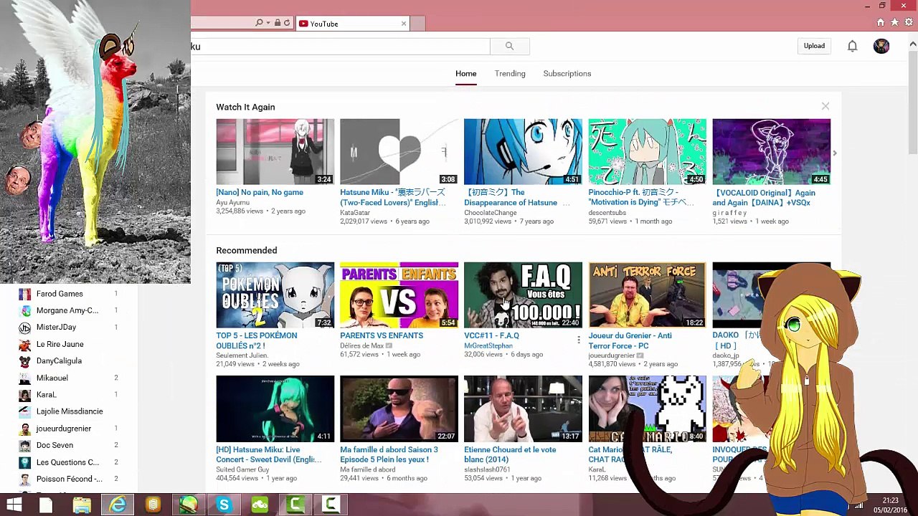This screenshot has height=516, width=918.
Task: Open Pokémon Oubliés video thumbnail
Action: [x=275, y=295]
